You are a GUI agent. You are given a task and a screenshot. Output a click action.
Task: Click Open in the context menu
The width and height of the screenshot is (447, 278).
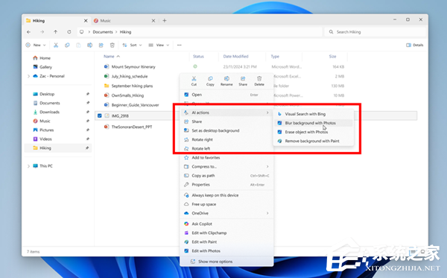[226, 95]
